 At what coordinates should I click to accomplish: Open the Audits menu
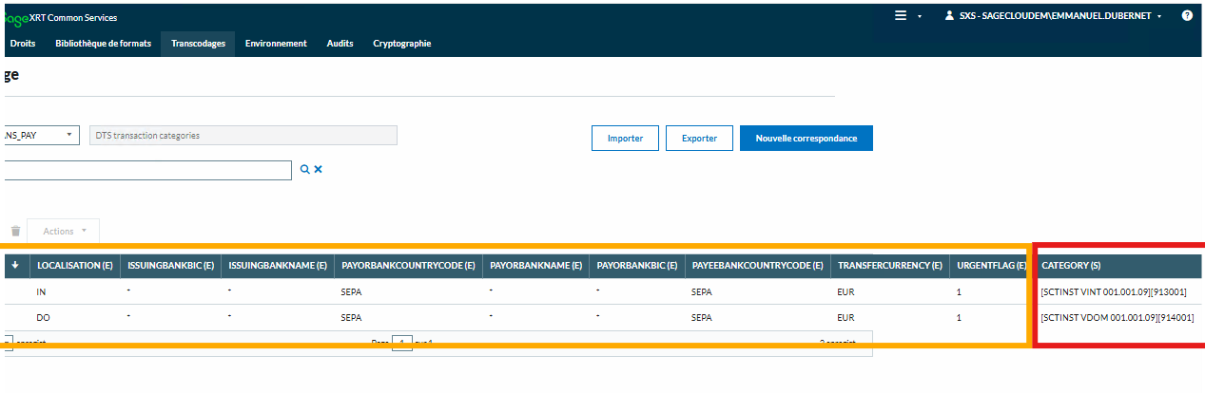[x=340, y=43]
